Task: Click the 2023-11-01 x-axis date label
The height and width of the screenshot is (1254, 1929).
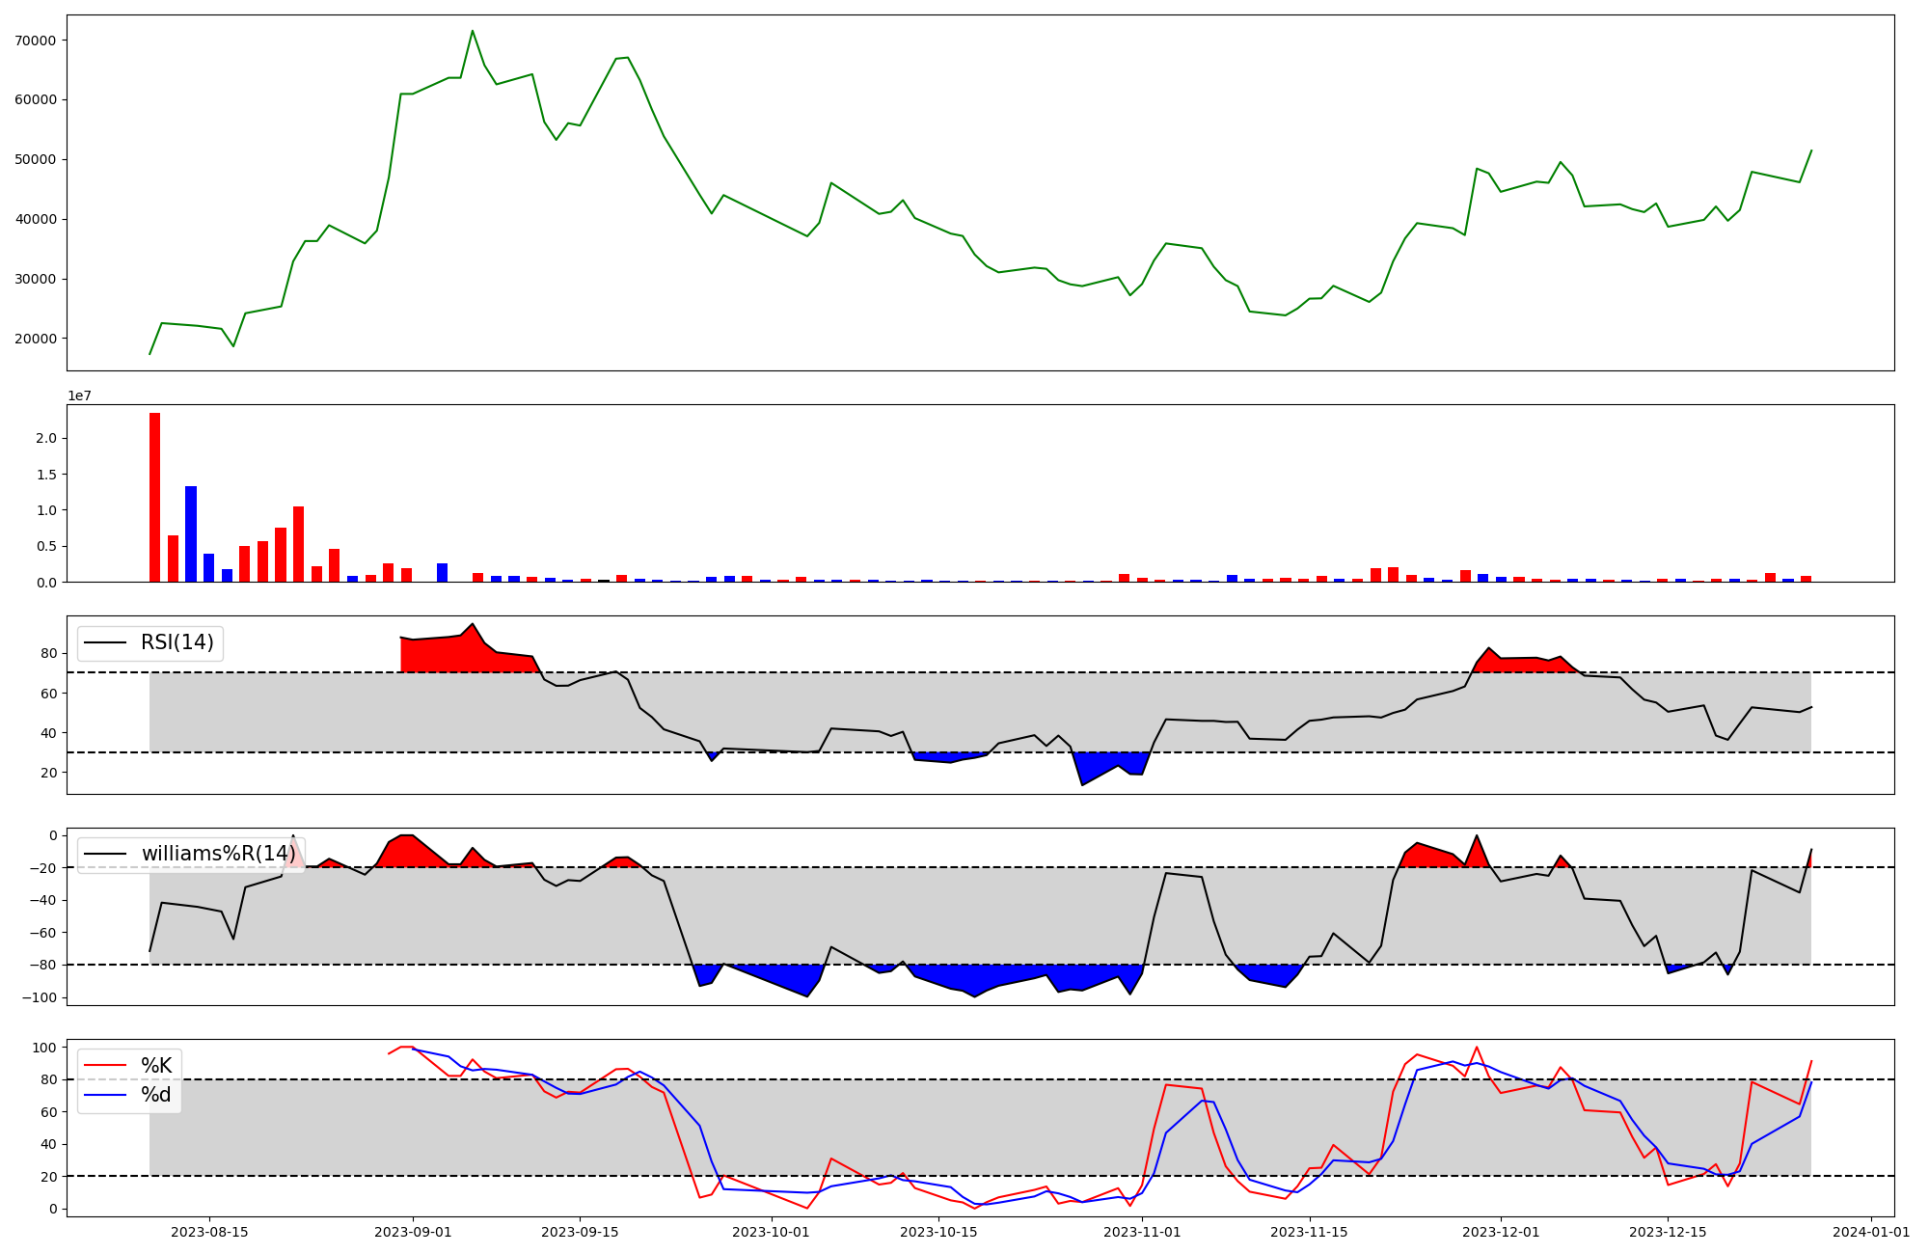Action: [1142, 1232]
